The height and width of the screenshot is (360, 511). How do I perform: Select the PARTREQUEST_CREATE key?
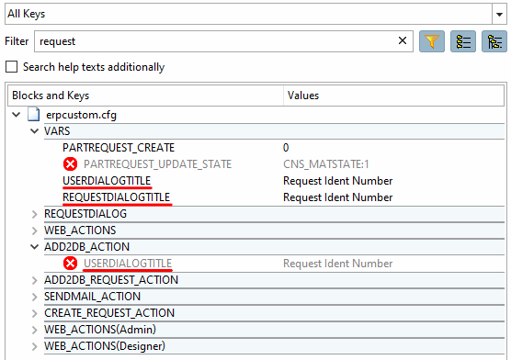(119, 148)
